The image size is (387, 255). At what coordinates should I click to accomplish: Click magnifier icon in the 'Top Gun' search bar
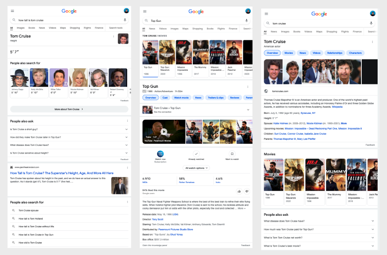coord(146,21)
